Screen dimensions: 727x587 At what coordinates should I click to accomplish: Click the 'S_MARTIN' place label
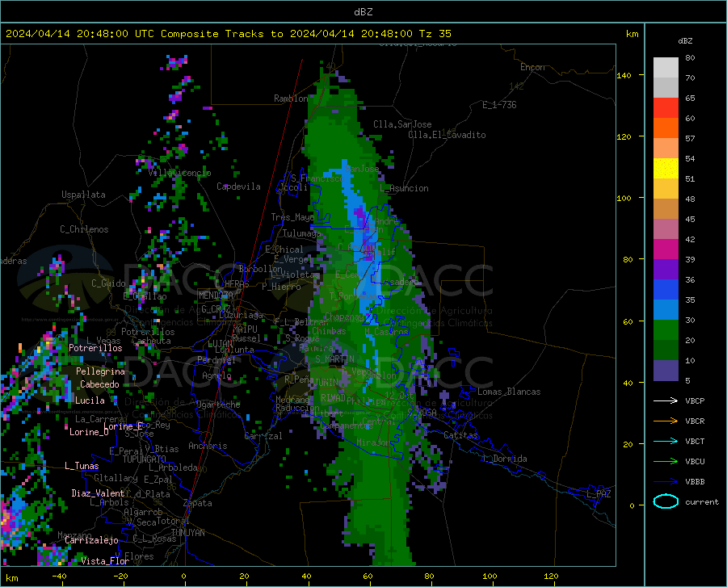334,359
